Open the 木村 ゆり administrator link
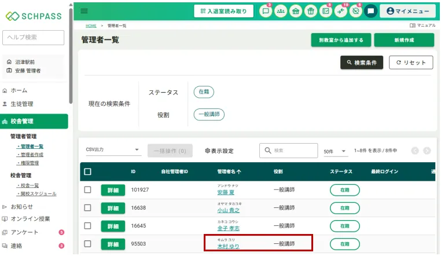Image resolution: width=441 pixels, height=256 pixels. pyautogui.click(x=228, y=246)
